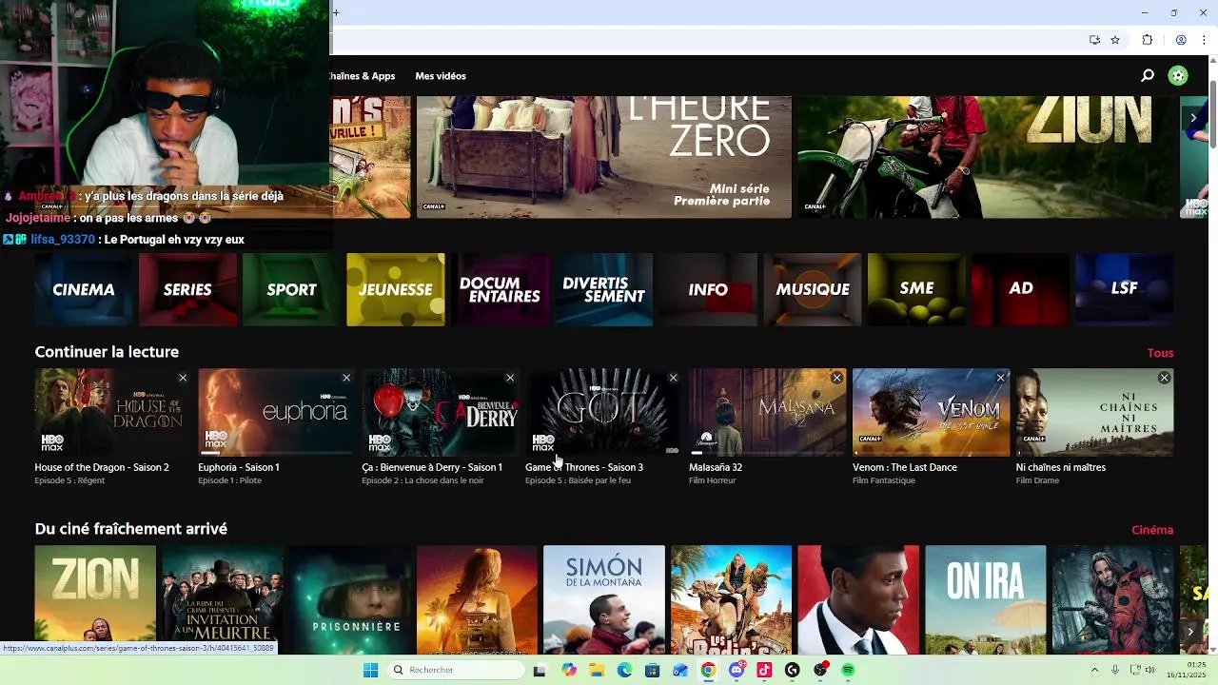Open Outlook from the taskbar
The image size is (1218, 685).
pyautogui.click(x=680, y=670)
